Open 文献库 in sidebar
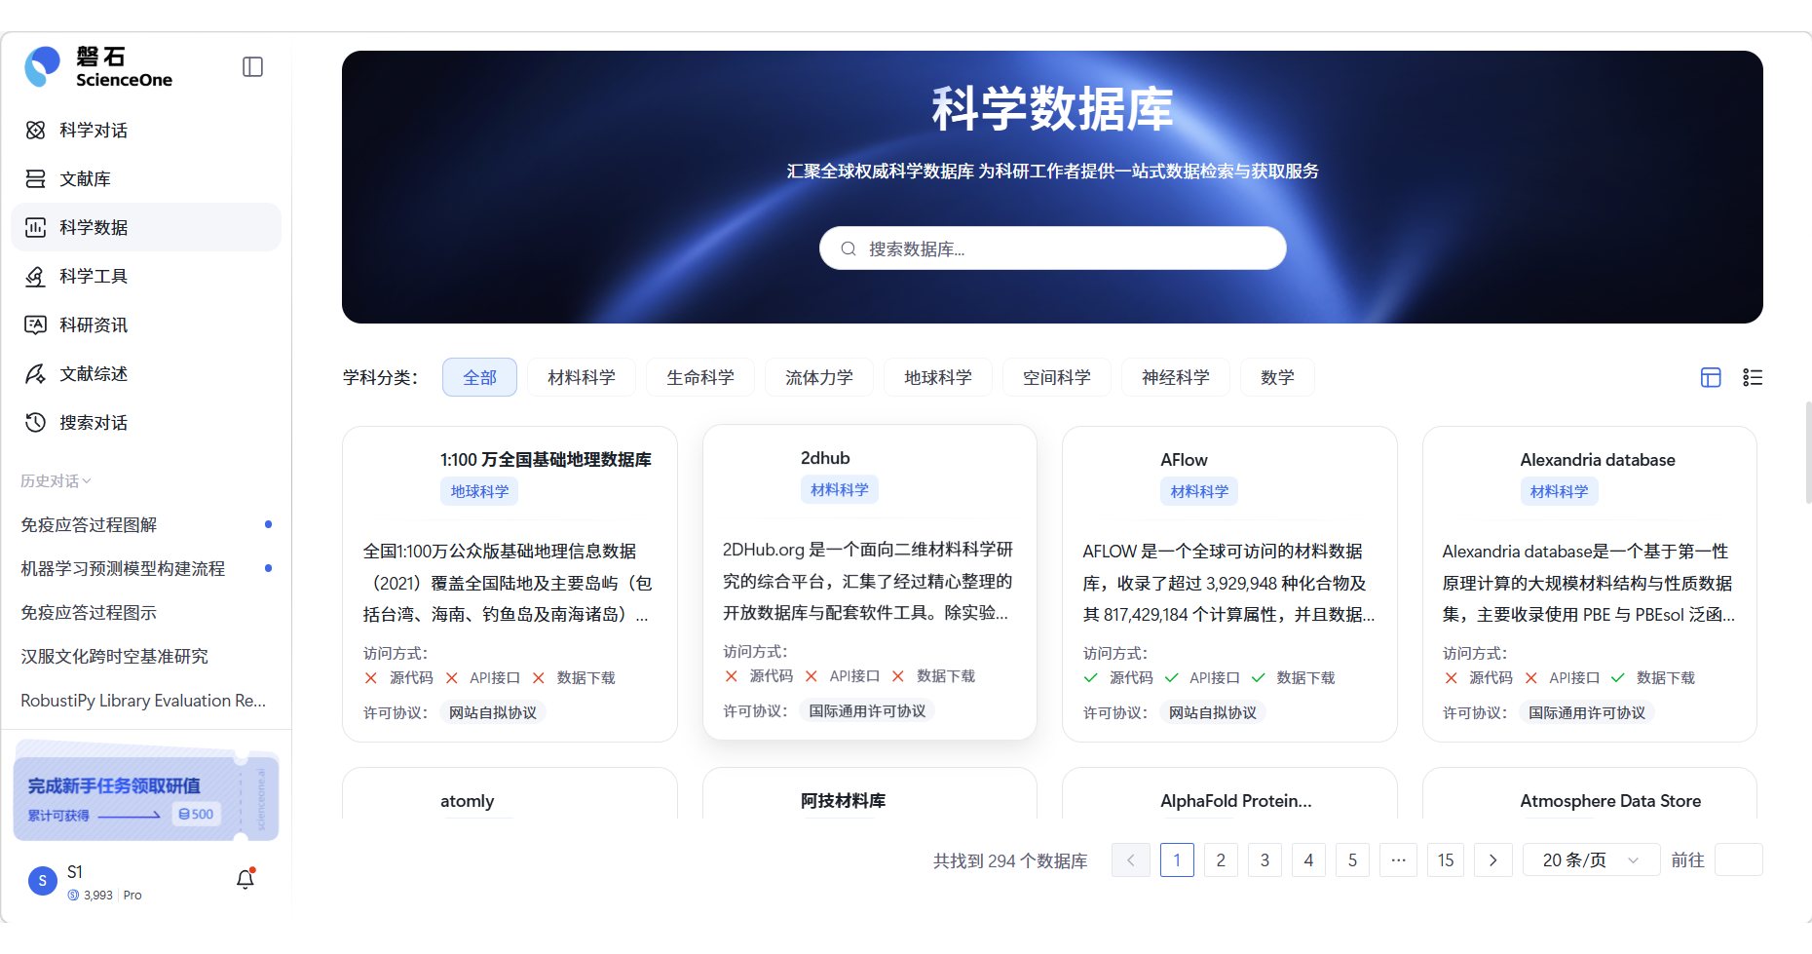 [x=146, y=178]
